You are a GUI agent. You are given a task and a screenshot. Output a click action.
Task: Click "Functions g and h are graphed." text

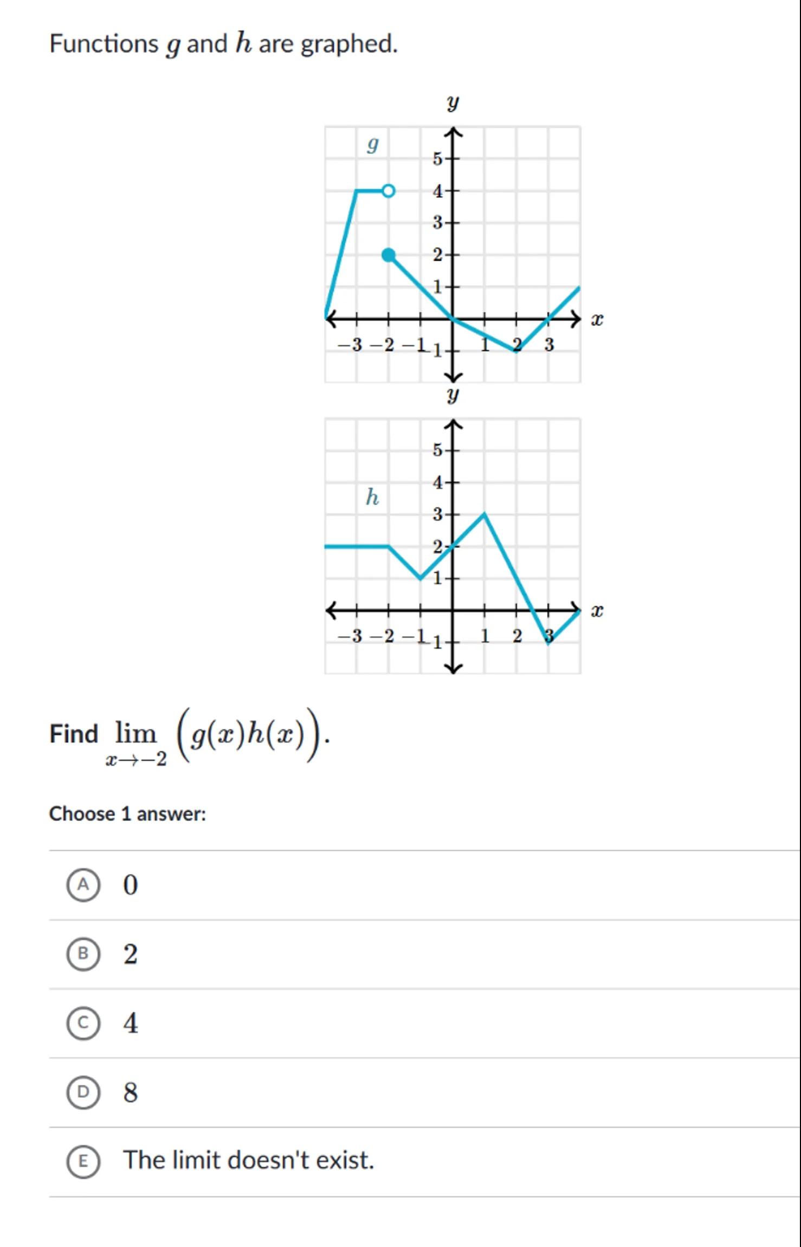pos(223,43)
